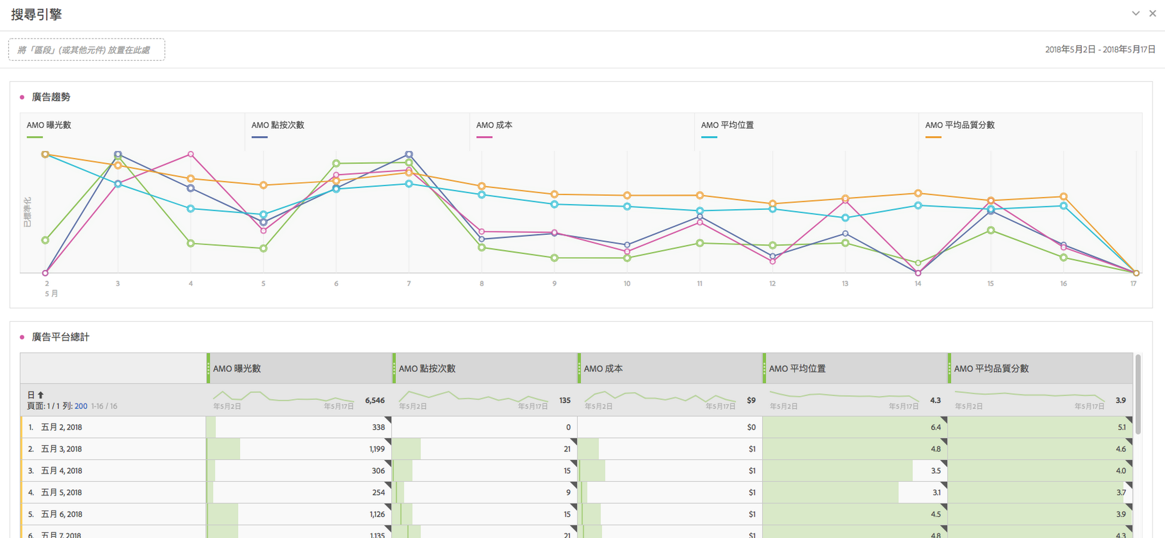Click the pink dot beside 廣告趨勢

(22, 97)
